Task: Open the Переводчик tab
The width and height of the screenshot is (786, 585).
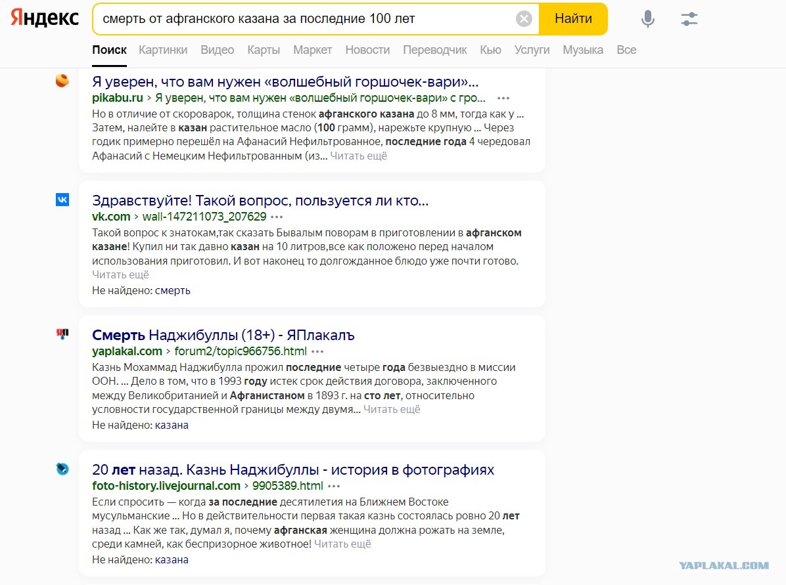Action: [434, 50]
